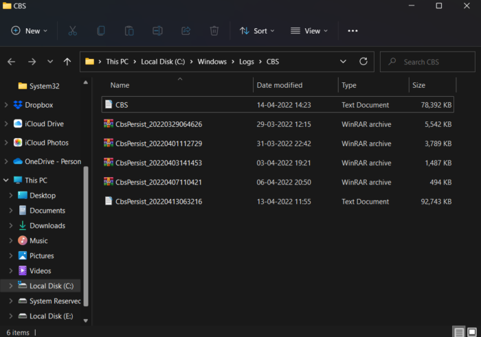The height and width of the screenshot is (337, 481).
Task: Expand the Dropbox tree node
Action: coord(7,105)
